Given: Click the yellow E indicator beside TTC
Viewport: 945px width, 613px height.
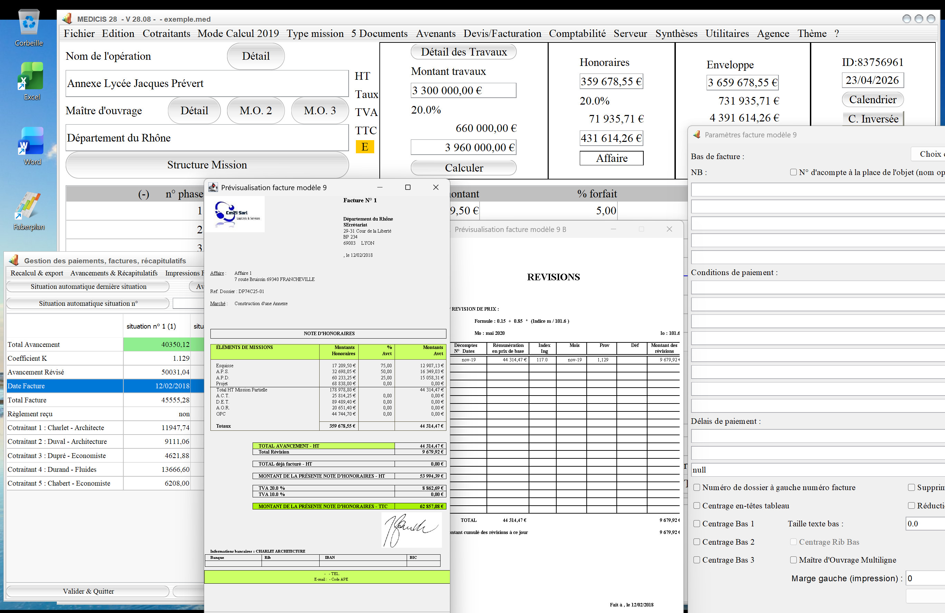Looking at the screenshot, I should [x=365, y=147].
